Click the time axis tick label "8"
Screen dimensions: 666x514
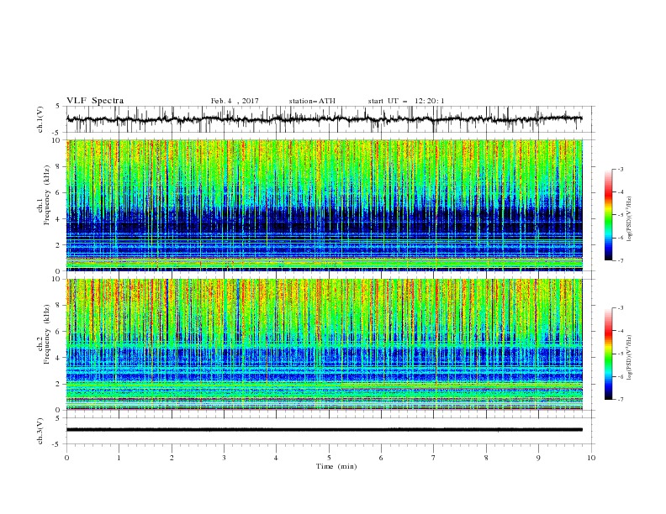(486, 458)
